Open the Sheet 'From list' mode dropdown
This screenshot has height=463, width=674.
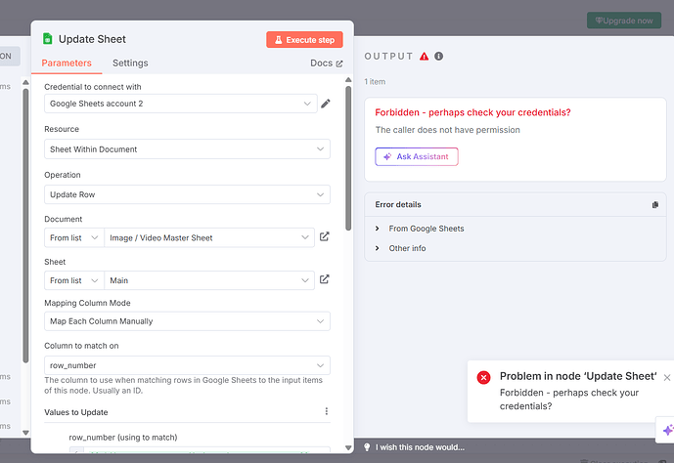74,280
